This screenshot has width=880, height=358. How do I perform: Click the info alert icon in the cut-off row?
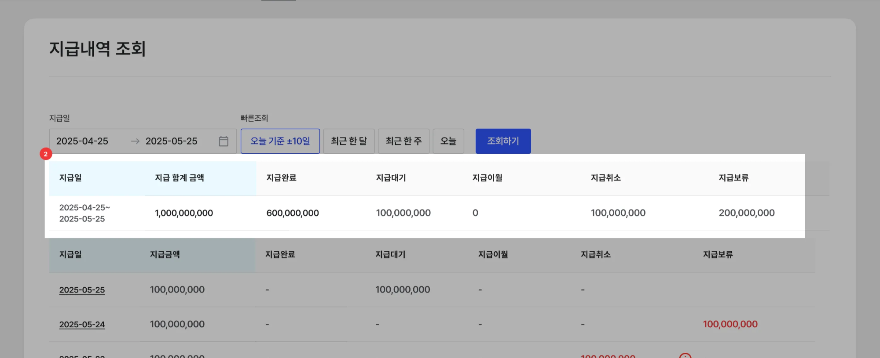click(685, 355)
